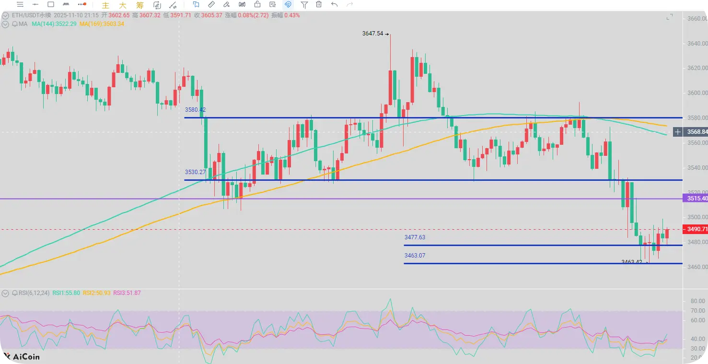Click the RSI2:50.93 legend value
This screenshot has width=708, height=364.
pos(97,293)
